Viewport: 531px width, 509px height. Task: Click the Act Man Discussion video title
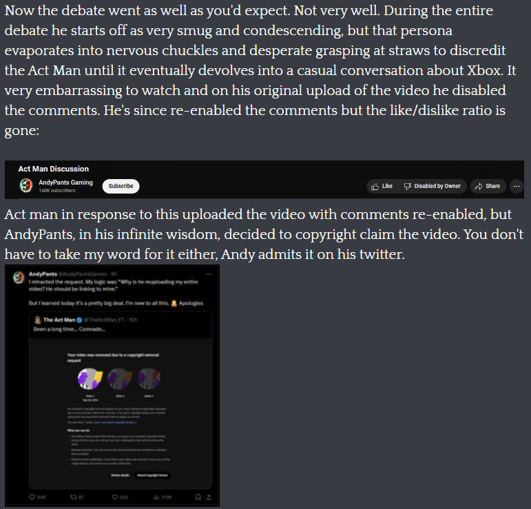click(54, 169)
